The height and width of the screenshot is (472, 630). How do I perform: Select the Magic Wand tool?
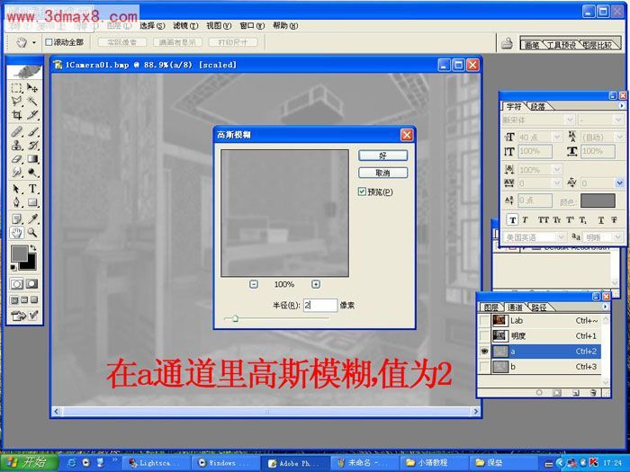[32, 101]
